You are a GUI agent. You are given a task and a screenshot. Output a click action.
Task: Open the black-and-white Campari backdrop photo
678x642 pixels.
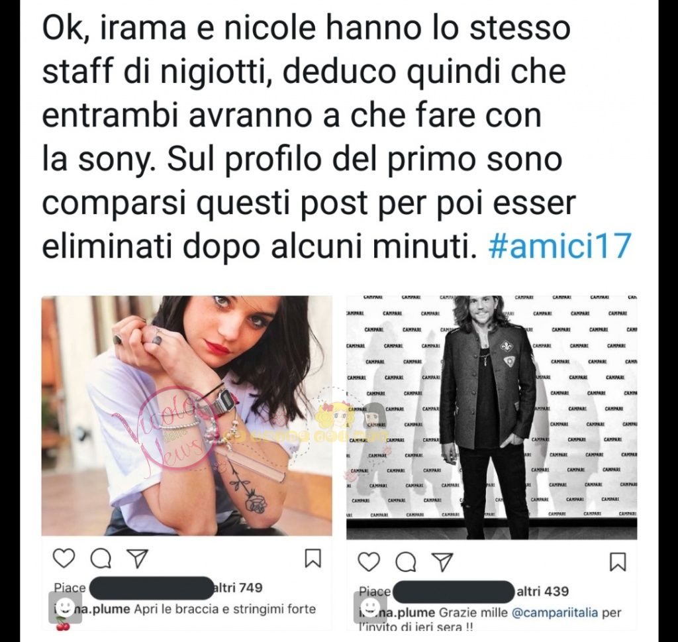coord(492,417)
